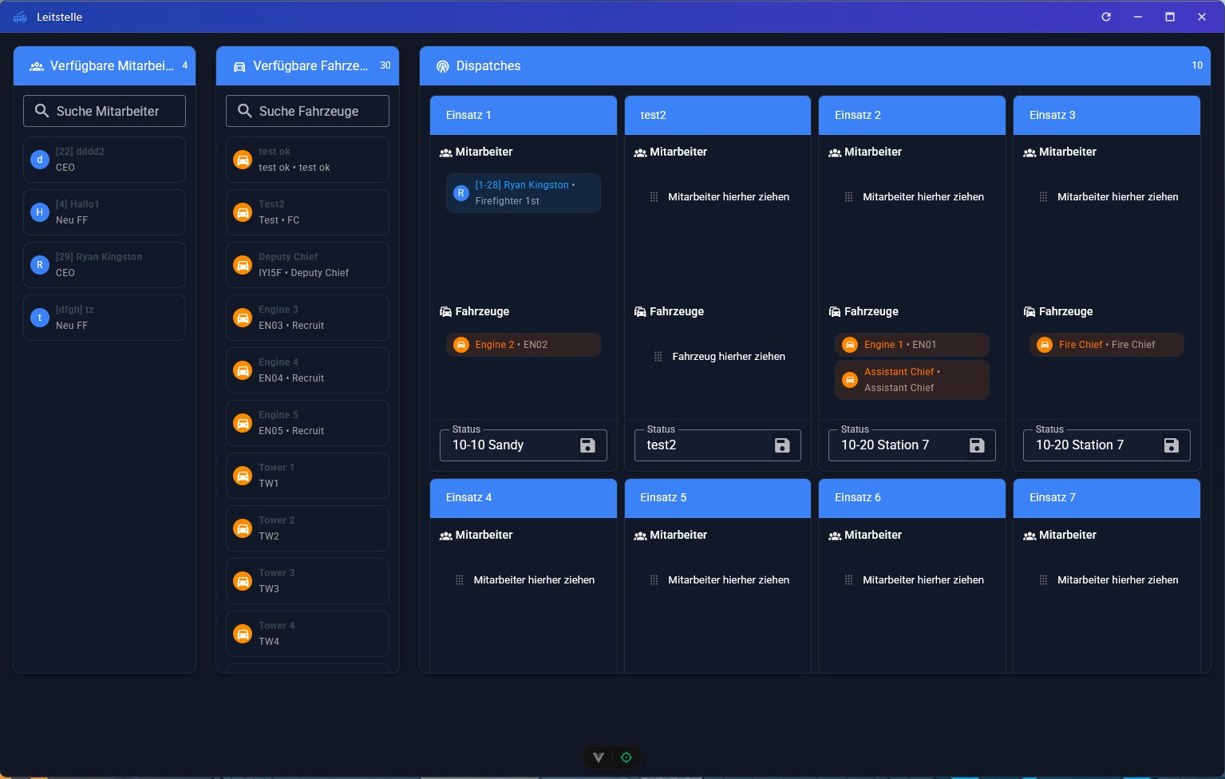1225x779 pixels.
Task: Select the Einsatz 1 dispatch header
Action: (524, 115)
